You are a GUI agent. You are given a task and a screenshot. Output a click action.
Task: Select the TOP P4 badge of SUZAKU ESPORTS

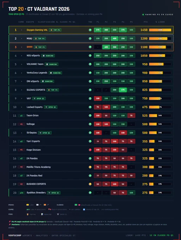click(x=53, y=90)
